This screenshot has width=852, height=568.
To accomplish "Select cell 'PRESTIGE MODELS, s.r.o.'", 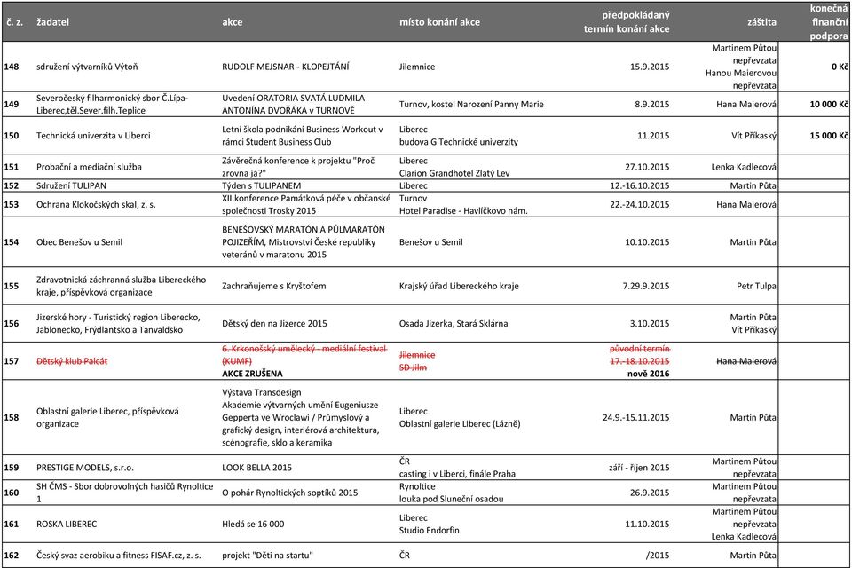I will tap(85, 468).
